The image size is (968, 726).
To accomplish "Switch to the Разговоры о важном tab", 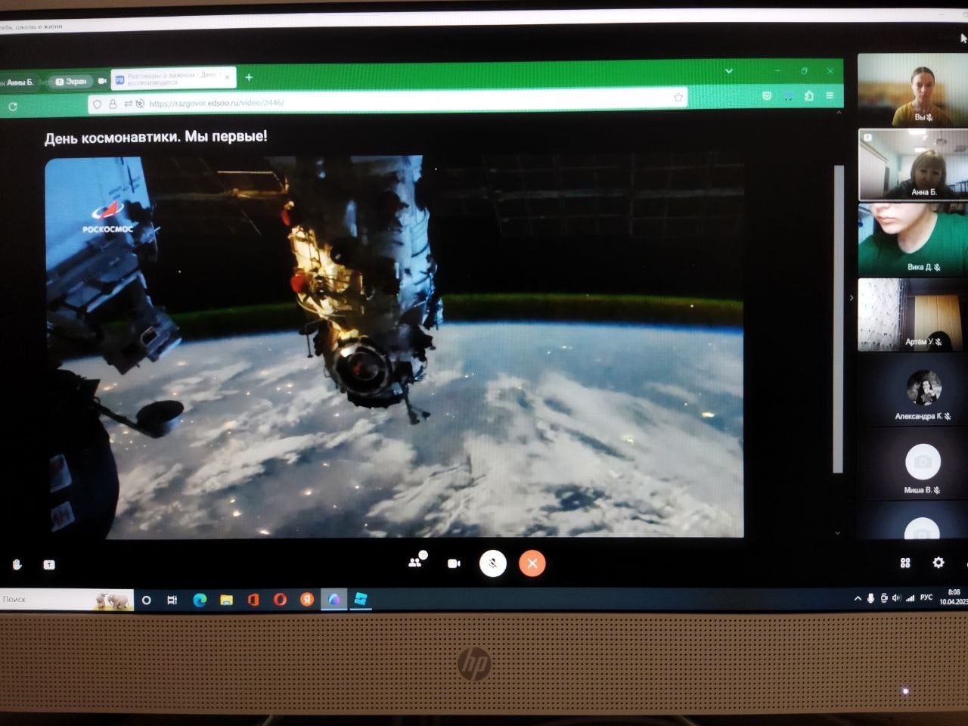I will coord(173,78).
